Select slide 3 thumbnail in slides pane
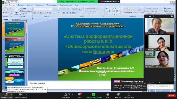The width and height of the screenshot is (177, 99). pyautogui.click(x=14, y=61)
